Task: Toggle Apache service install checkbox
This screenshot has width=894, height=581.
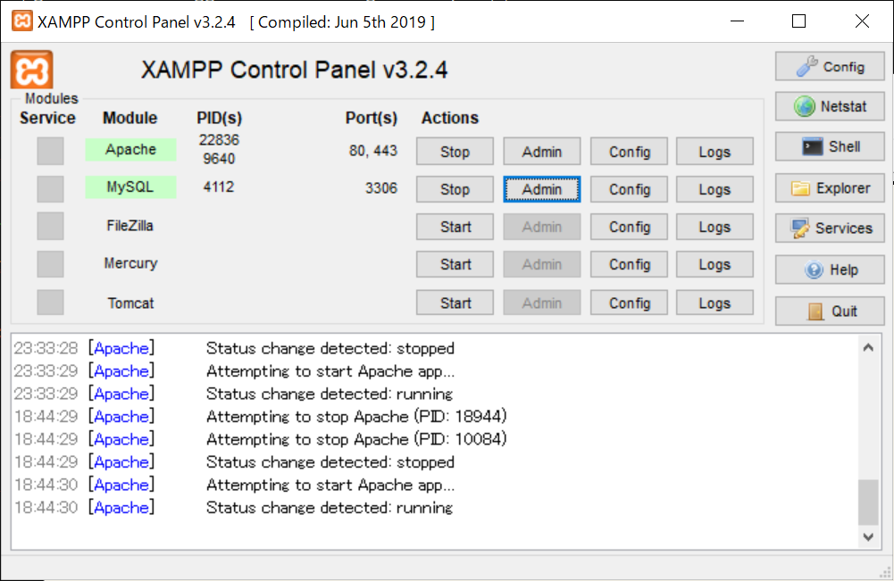Action: (50, 151)
